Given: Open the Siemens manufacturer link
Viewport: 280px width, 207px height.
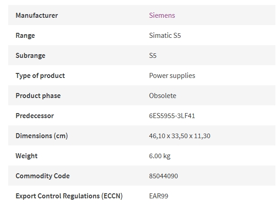Looking at the screenshot, I should click(x=162, y=16).
